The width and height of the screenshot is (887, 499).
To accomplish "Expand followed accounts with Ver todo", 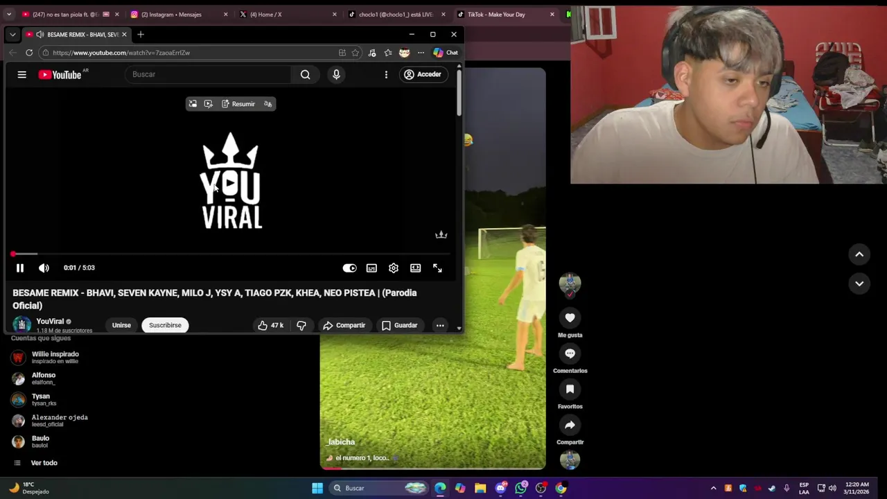I will pos(36,463).
